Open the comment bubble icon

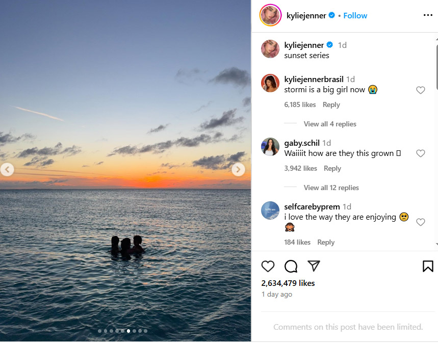pyautogui.click(x=291, y=266)
